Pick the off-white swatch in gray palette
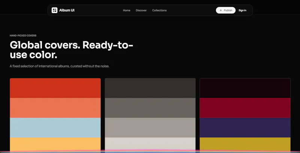 (150, 144)
